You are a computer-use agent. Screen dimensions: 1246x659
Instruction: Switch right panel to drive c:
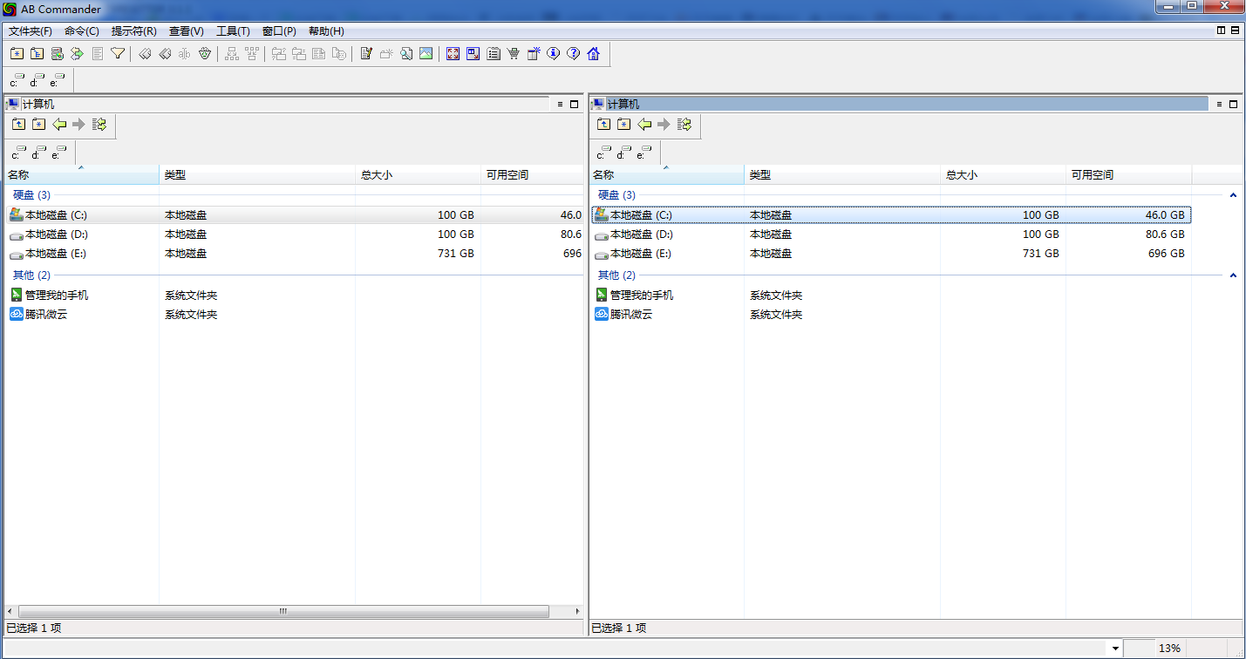(604, 153)
